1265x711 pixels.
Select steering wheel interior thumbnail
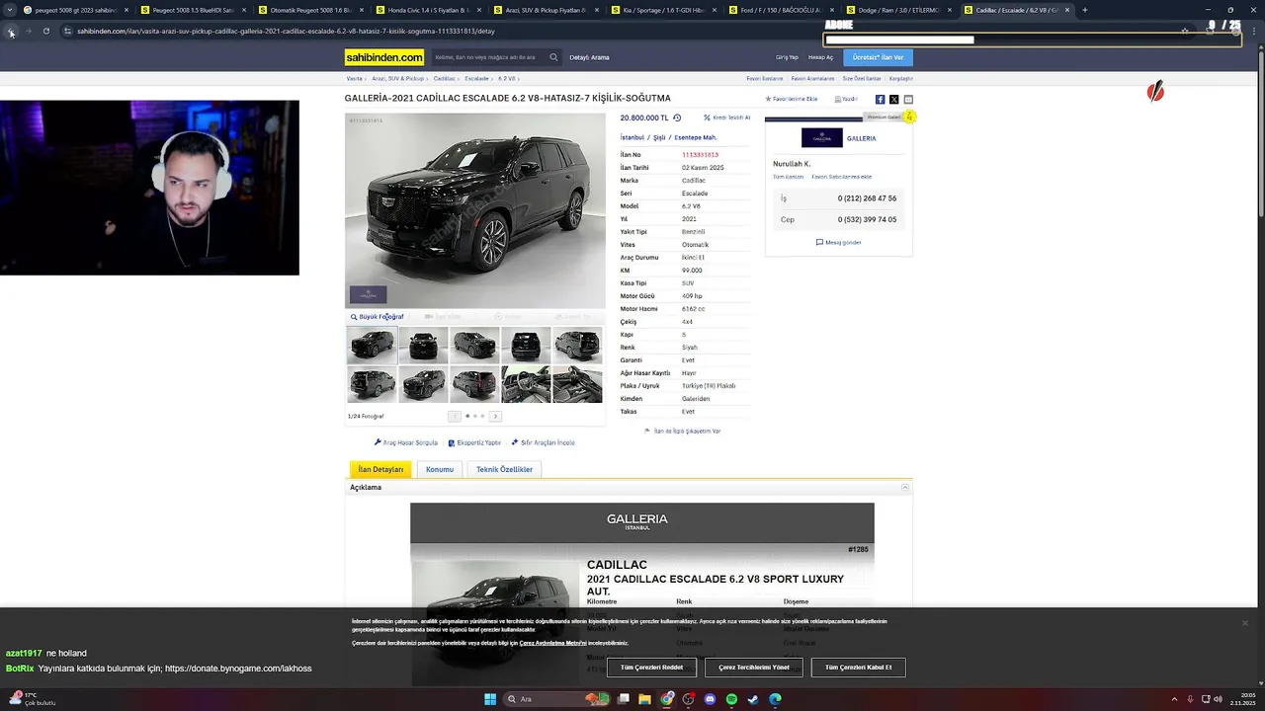click(526, 384)
